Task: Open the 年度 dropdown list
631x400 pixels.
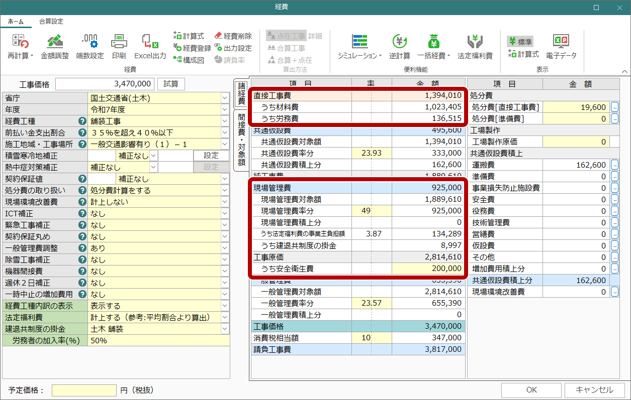Action: [225, 109]
